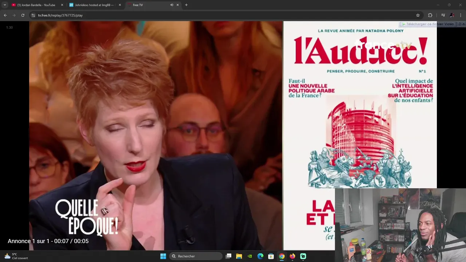This screenshot has width=466, height=262.
Task: Mute the Free TV tab audio icon
Action: pos(171,5)
